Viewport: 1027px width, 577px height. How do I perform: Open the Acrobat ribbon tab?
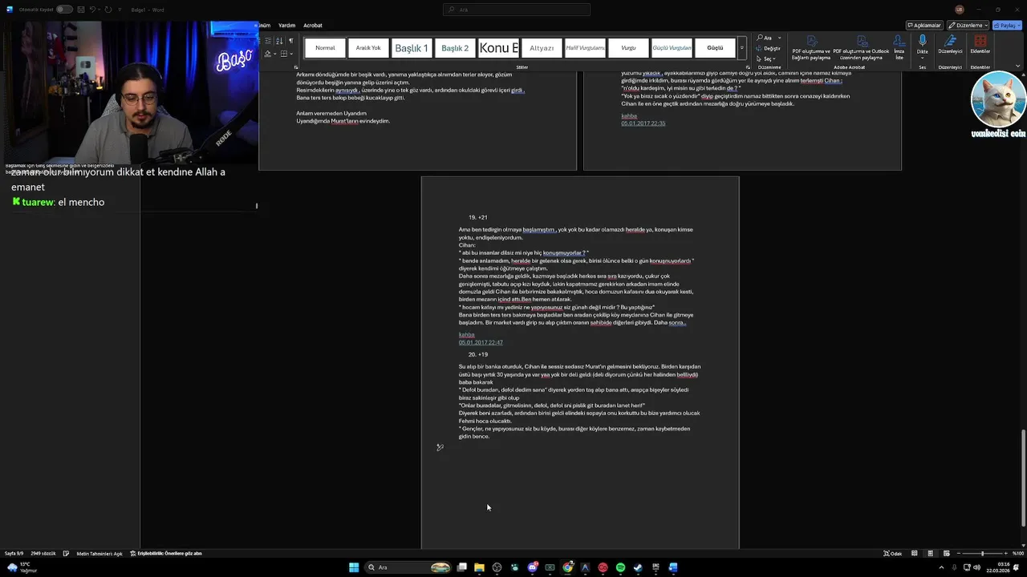coord(313,26)
